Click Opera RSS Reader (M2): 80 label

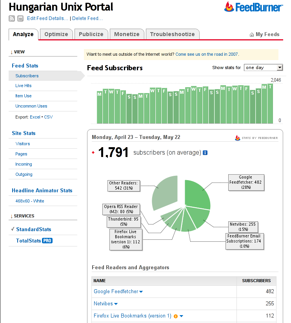[x=121, y=209]
